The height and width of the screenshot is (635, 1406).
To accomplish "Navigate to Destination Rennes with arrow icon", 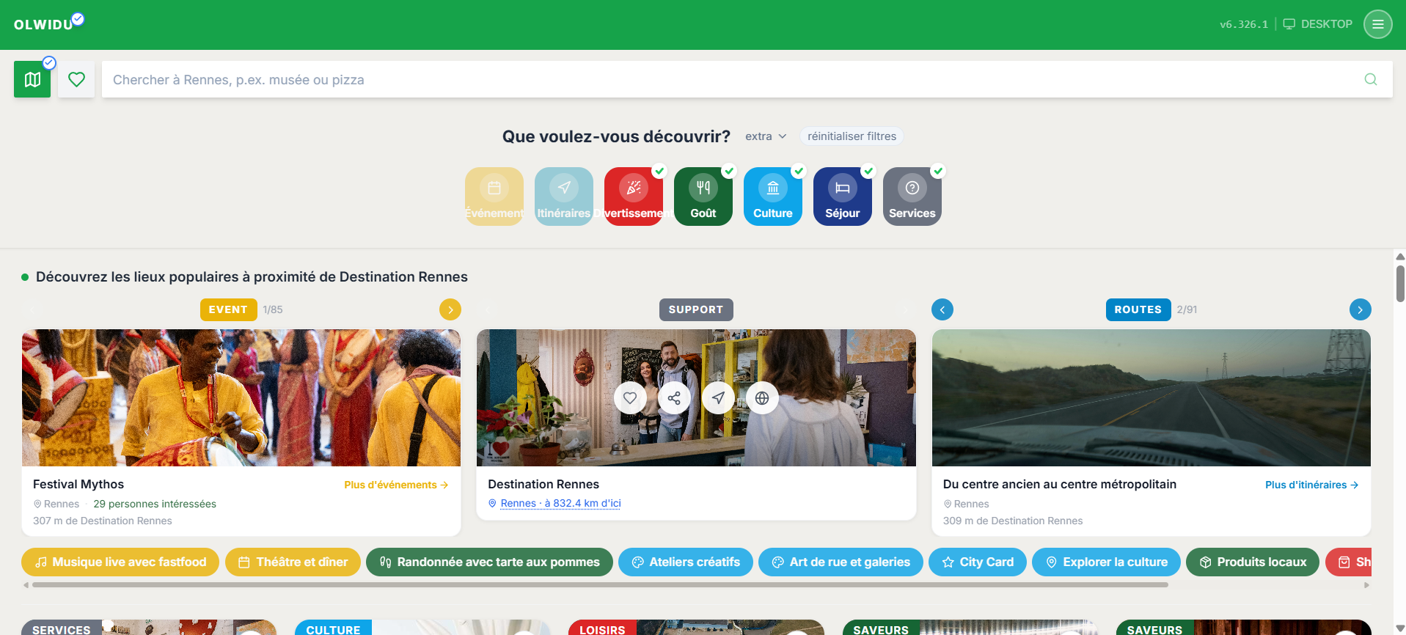I will point(718,398).
